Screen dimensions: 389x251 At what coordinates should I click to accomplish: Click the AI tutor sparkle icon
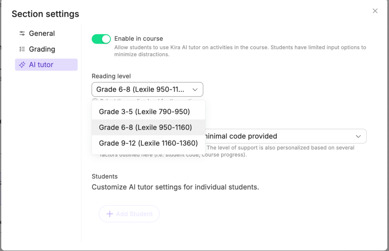tap(22, 65)
